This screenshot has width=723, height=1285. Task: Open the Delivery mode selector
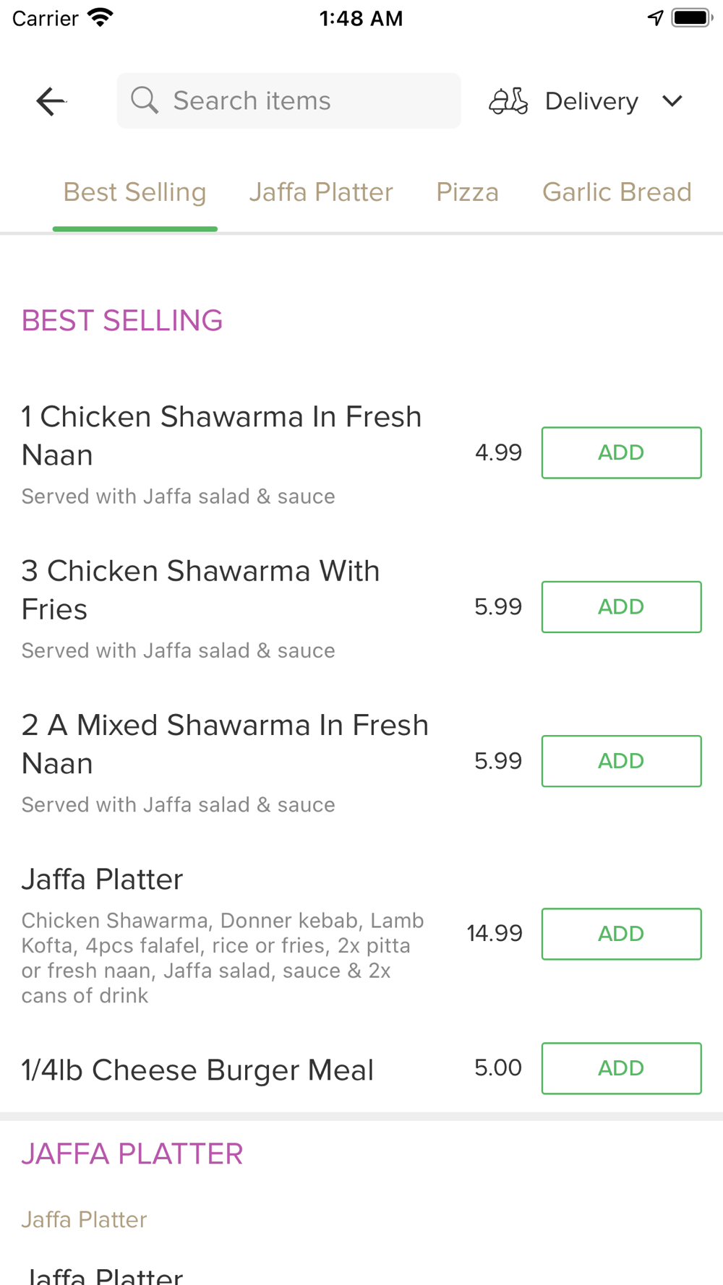tap(586, 101)
